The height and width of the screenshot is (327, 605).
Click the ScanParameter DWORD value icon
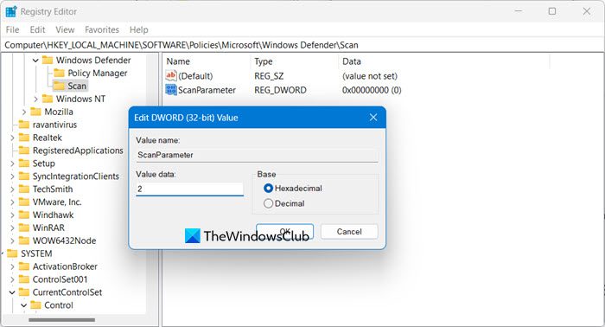point(170,90)
